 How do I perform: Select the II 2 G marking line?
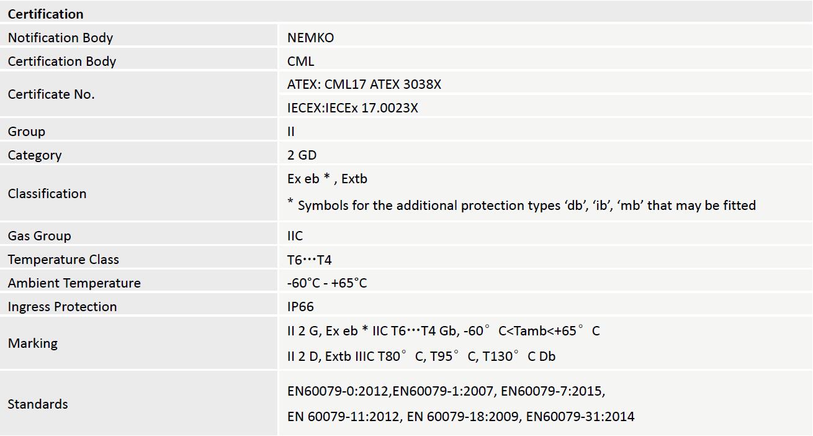[443, 331]
